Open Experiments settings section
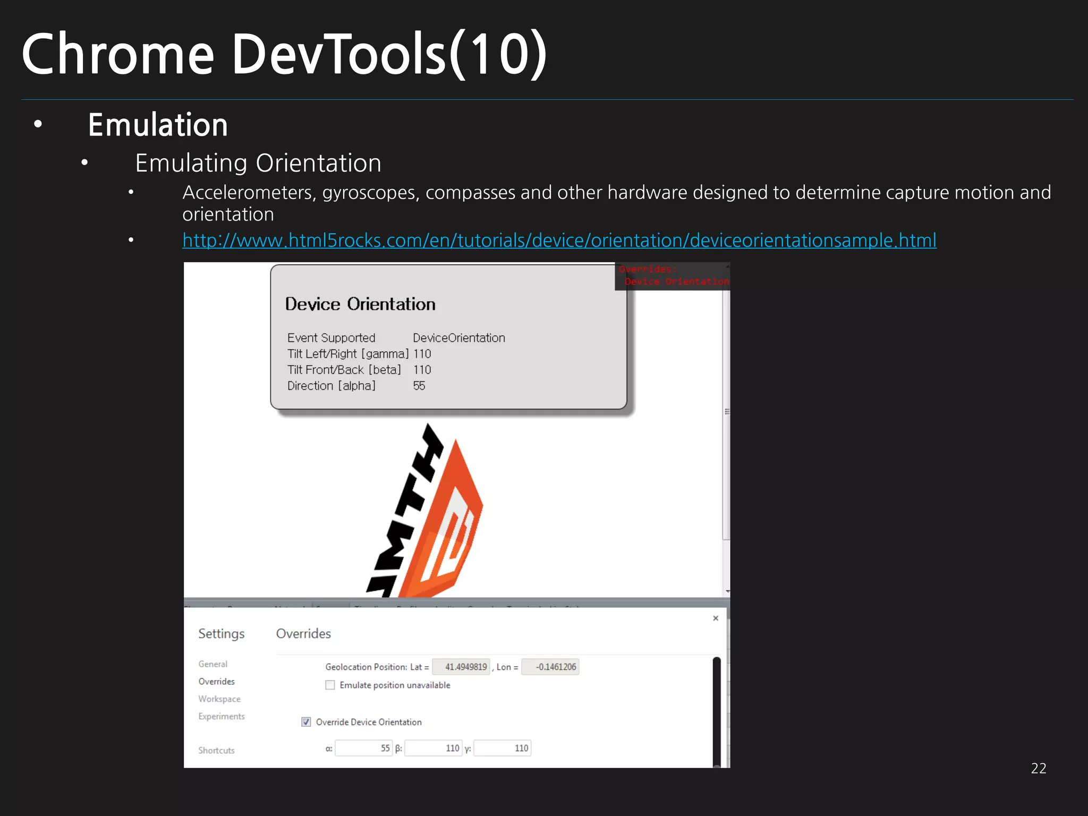Screen dimensions: 1088x816 click(x=222, y=717)
